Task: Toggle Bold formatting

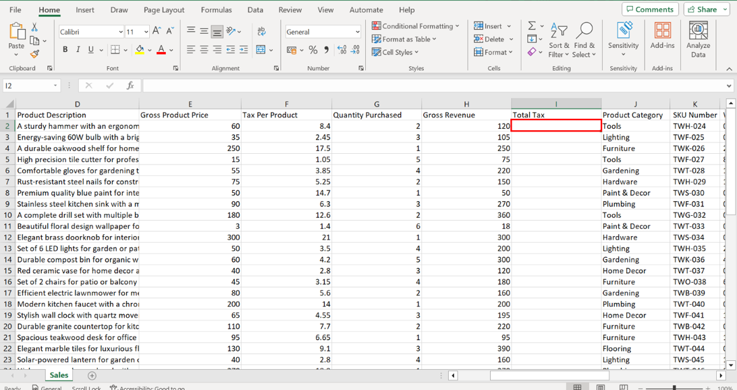Action: click(65, 50)
